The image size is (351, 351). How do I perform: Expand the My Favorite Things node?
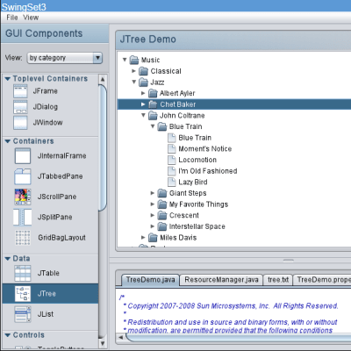153,204
